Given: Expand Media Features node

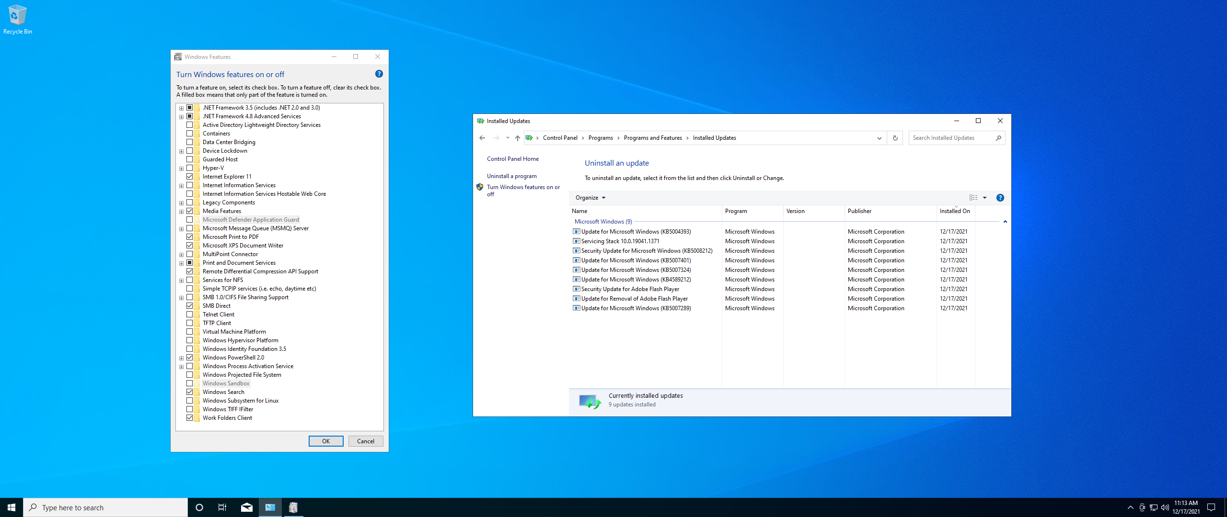Looking at the screenshot, I should tap(182, 212).
